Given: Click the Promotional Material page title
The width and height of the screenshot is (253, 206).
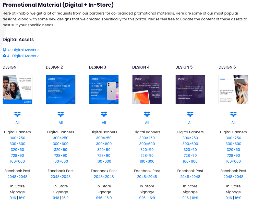Looking at the screenshot, I should click(x=58, y=5).
